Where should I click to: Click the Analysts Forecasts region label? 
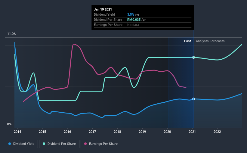(210, 41)
